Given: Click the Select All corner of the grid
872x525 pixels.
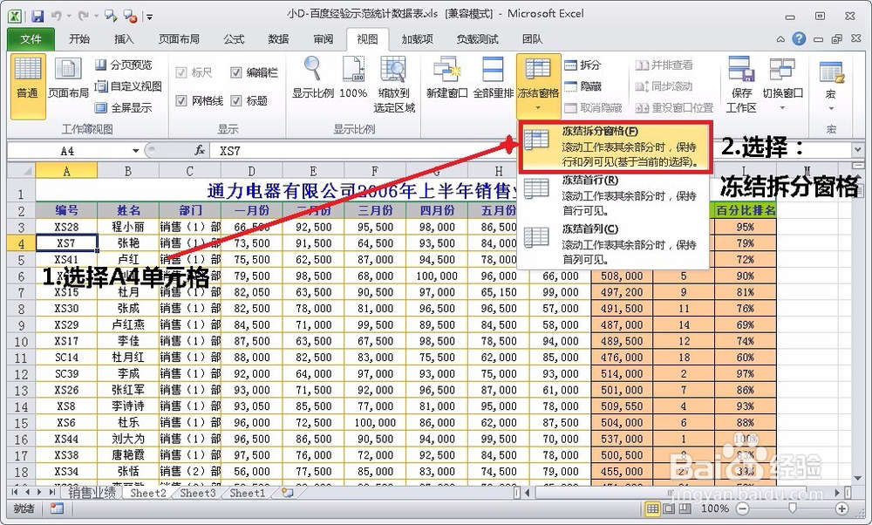Looking at the screenshot, I should pyautogui.click(x=21, y=170).
